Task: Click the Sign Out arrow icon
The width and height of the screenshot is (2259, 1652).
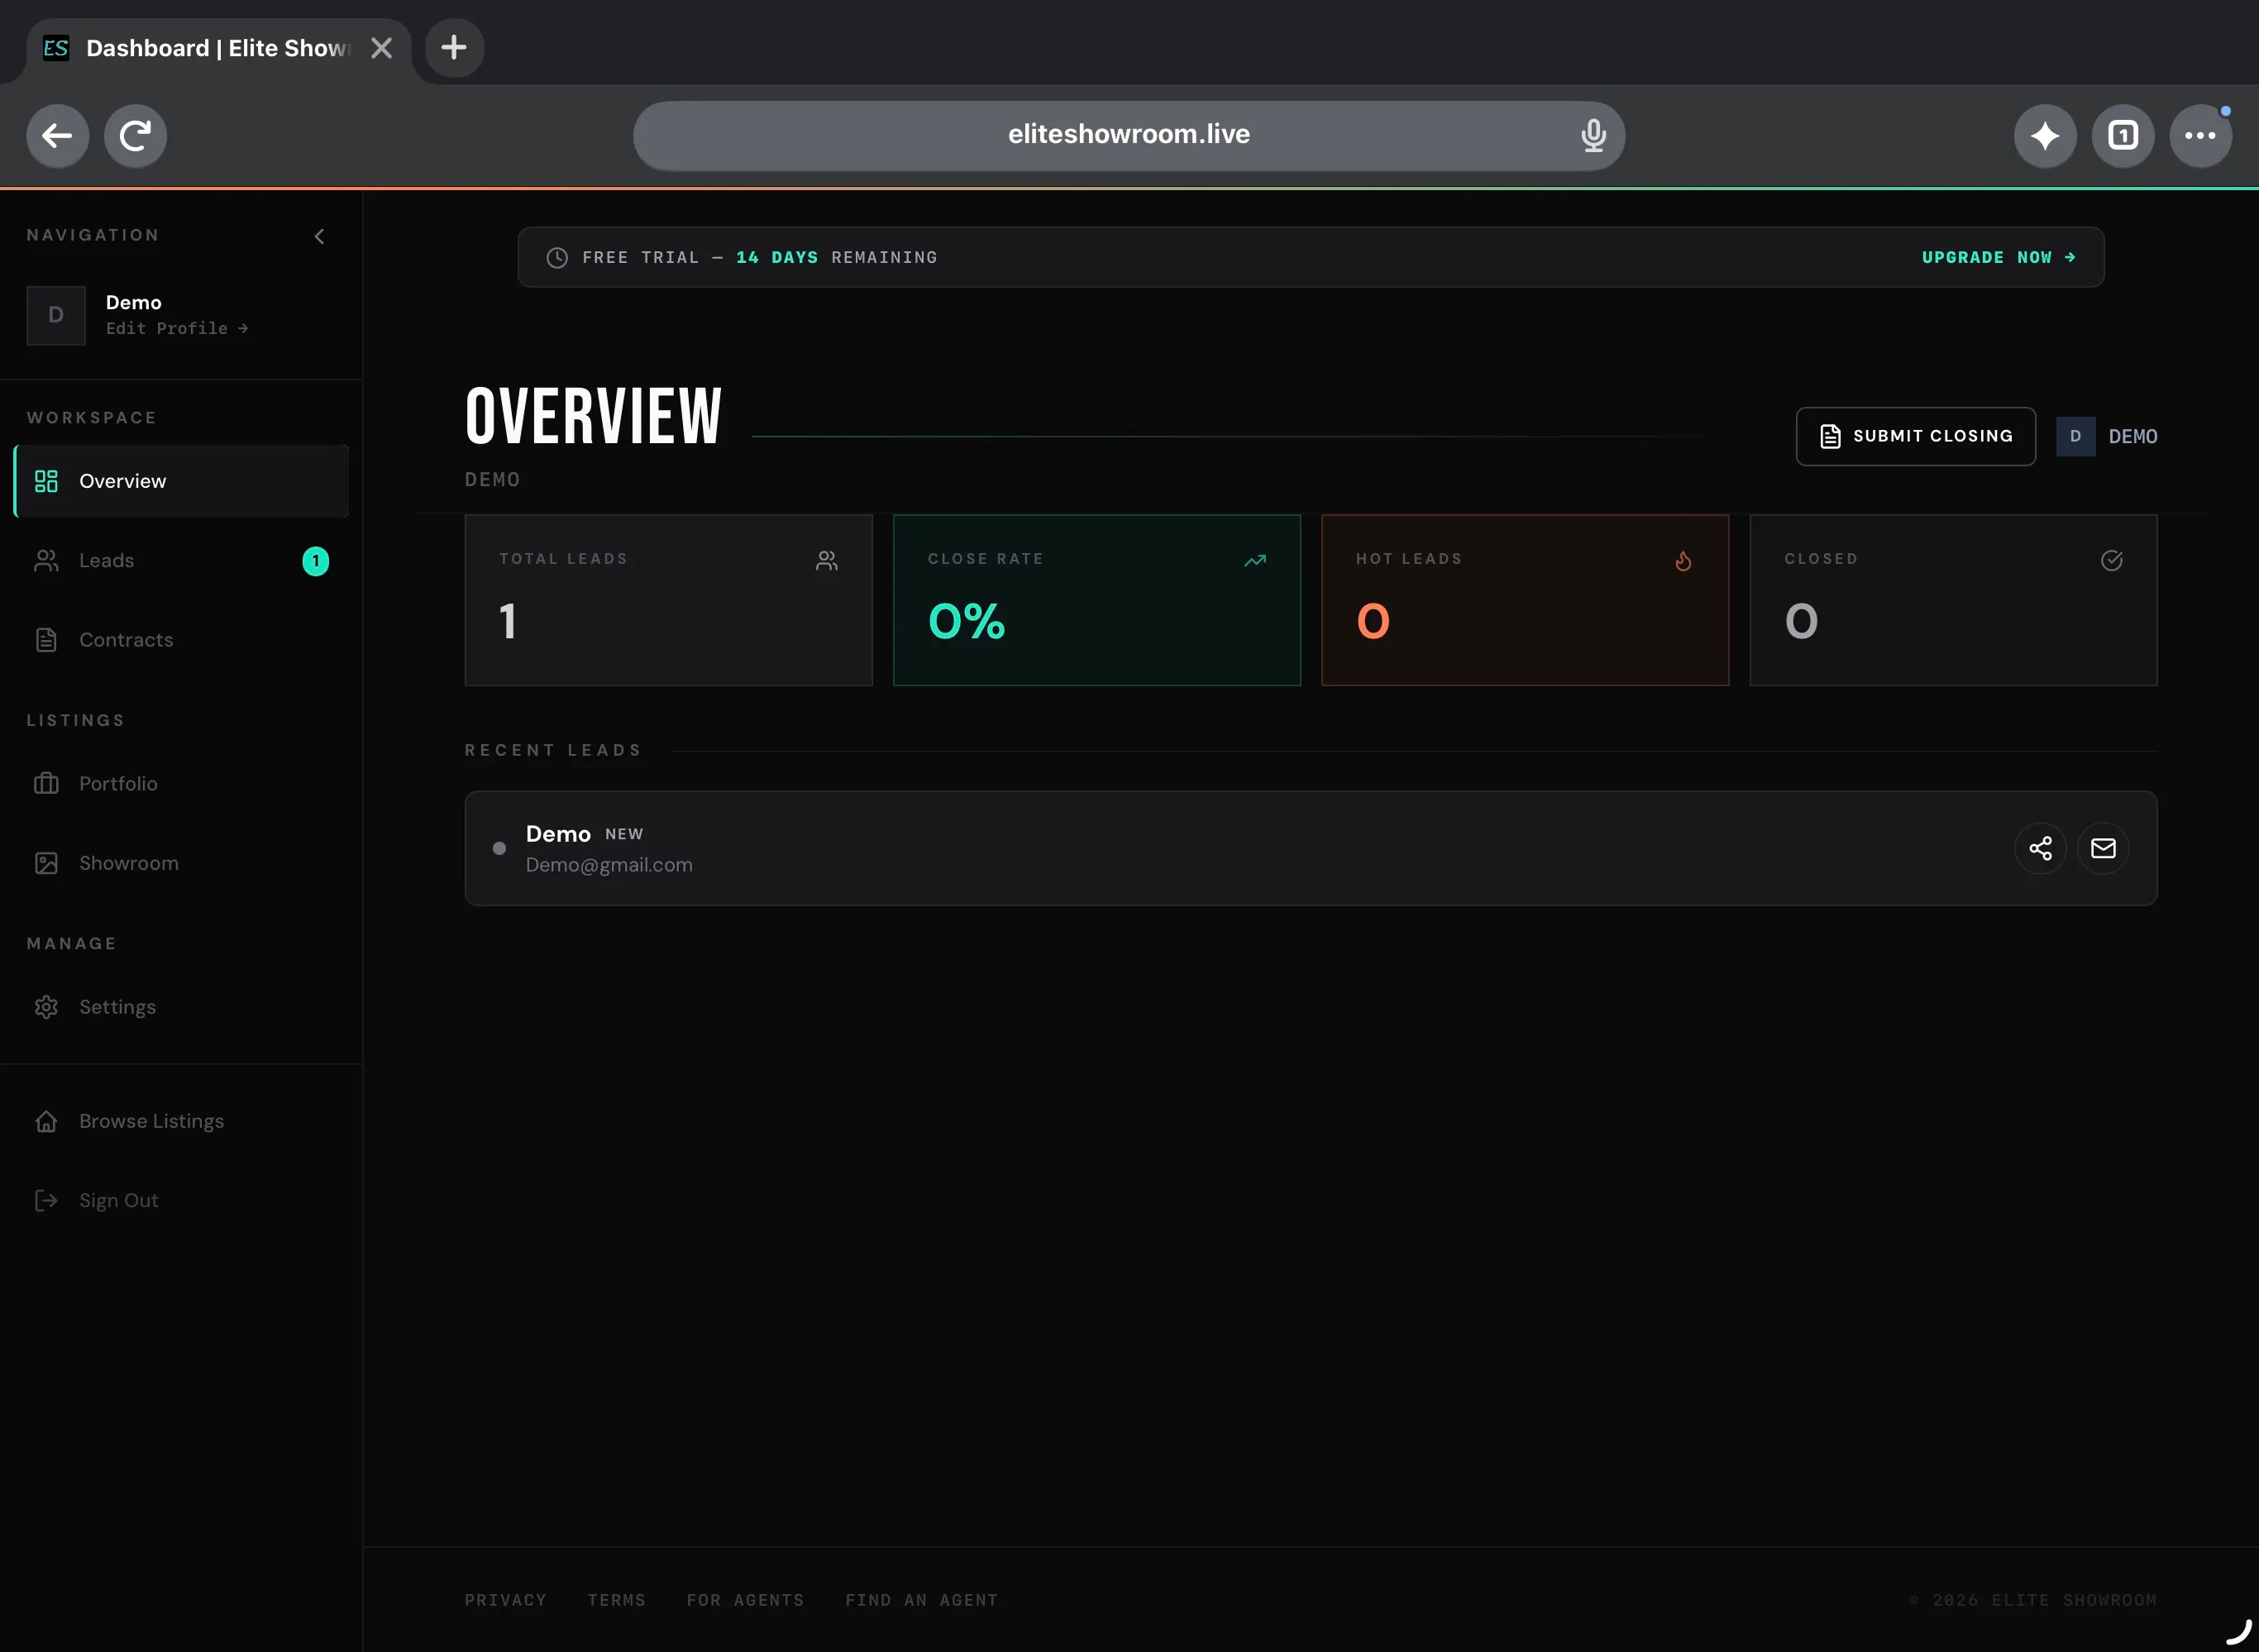Action: point(46,1200)
